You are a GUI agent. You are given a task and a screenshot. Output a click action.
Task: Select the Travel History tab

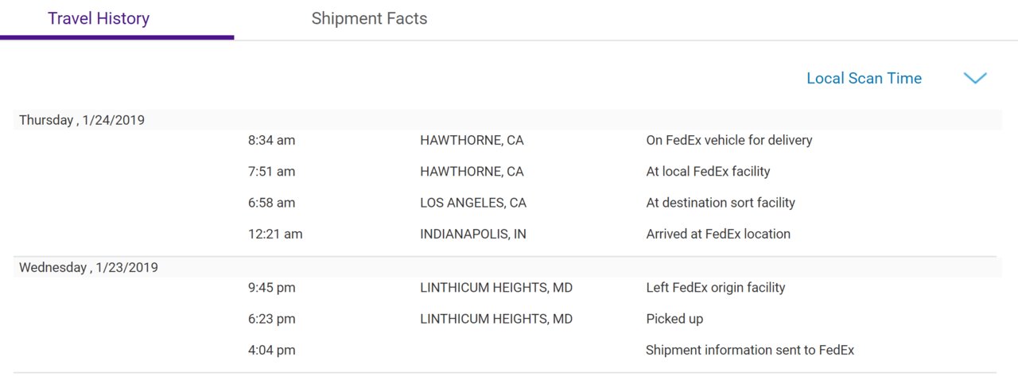coord(99,18)
